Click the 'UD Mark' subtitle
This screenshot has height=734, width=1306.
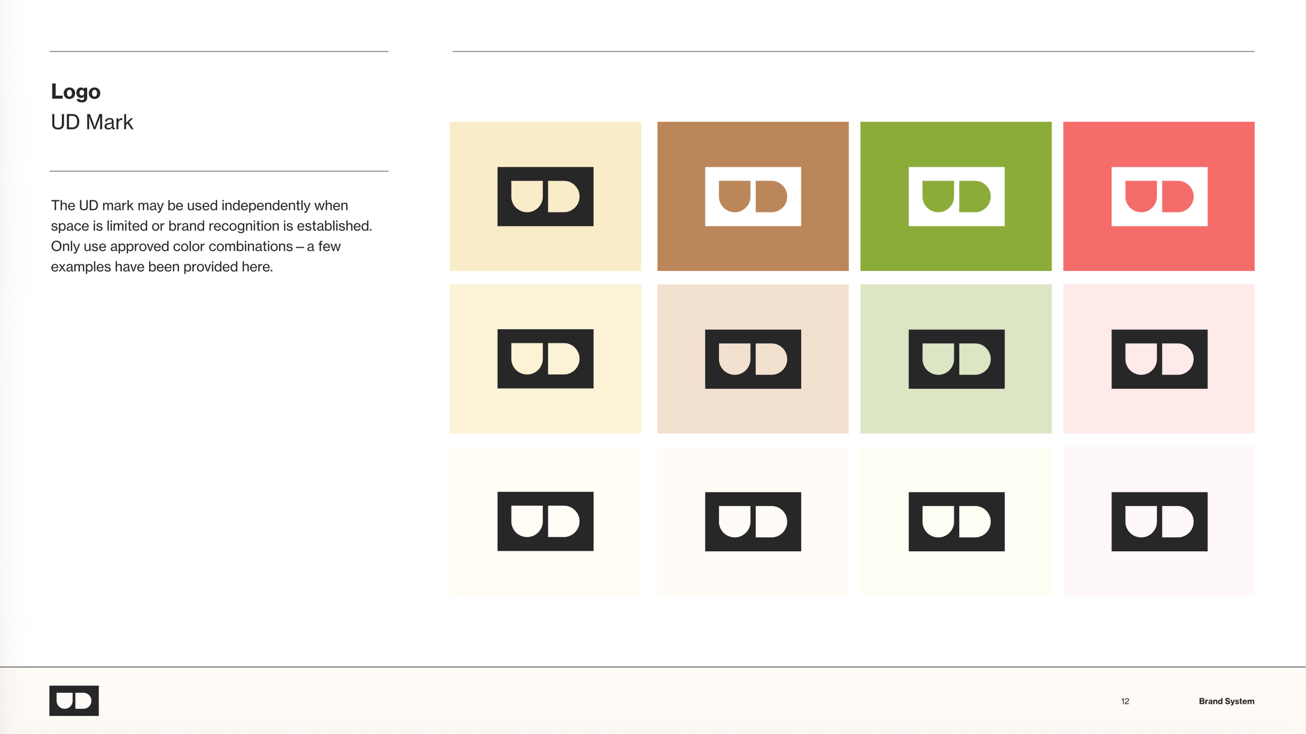coord(92,122)
